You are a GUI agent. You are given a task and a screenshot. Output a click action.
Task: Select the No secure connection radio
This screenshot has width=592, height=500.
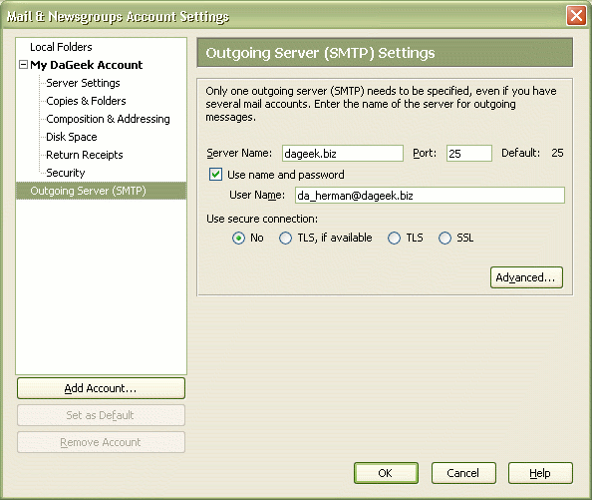click(238, 238)
